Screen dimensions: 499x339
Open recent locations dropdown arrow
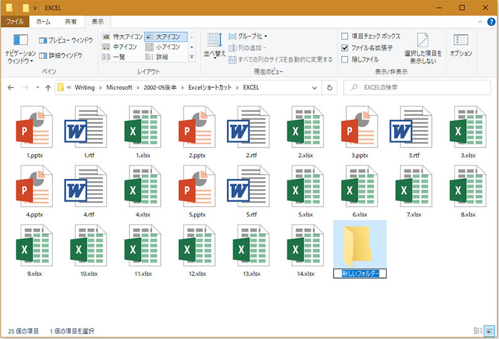click(x=38, y=87)
